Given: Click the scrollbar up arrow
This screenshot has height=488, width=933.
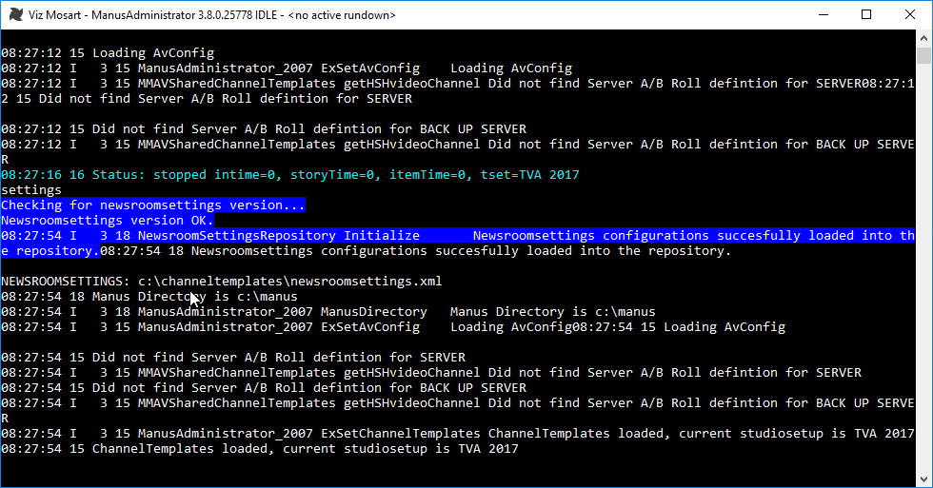Looking at the screenshot, I should coord(923,39).
